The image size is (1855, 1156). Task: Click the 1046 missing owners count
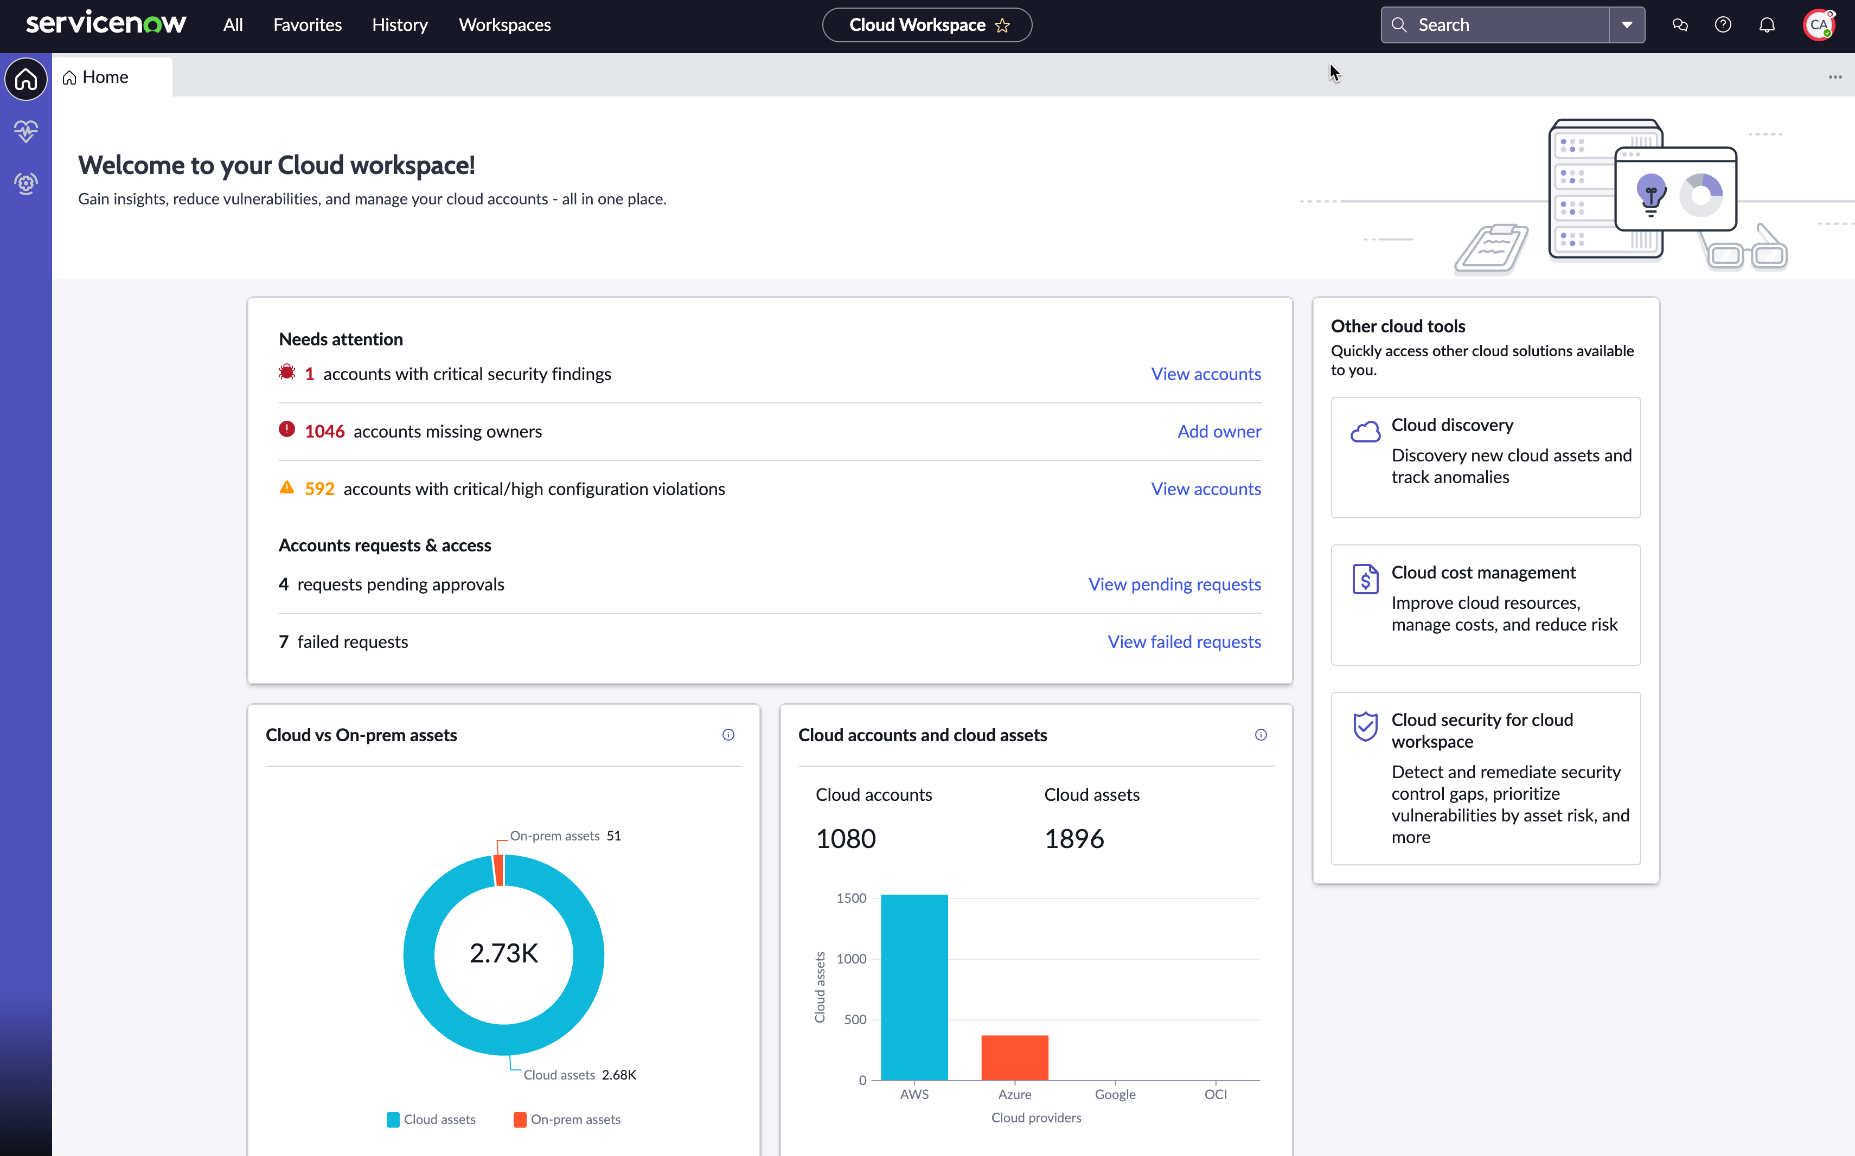click(324, 431)
